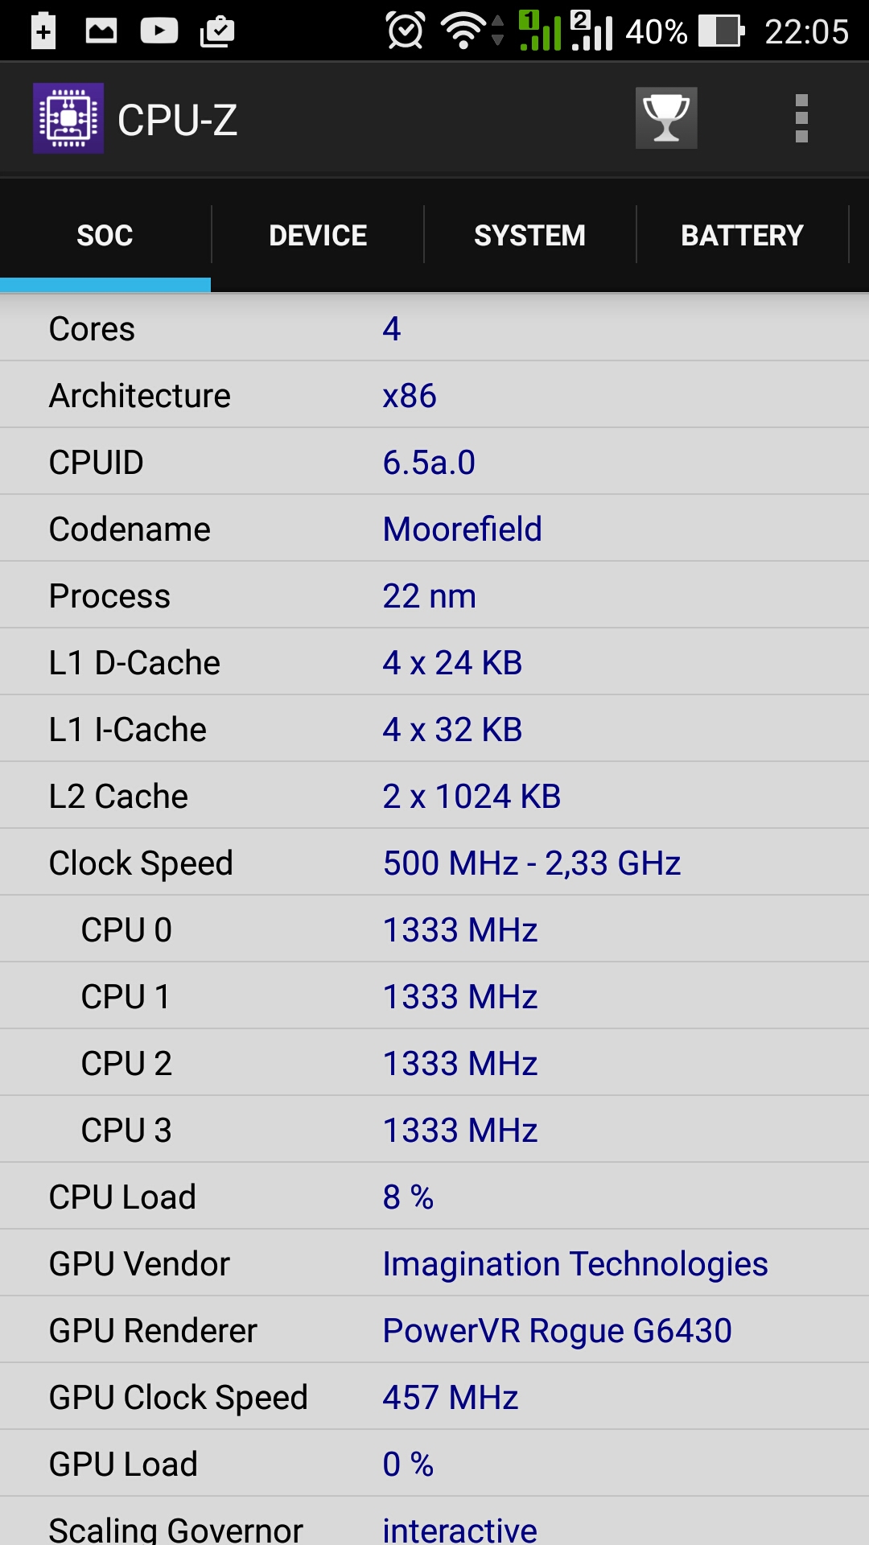Switch to the SYSTEM tab

[529, 235]
